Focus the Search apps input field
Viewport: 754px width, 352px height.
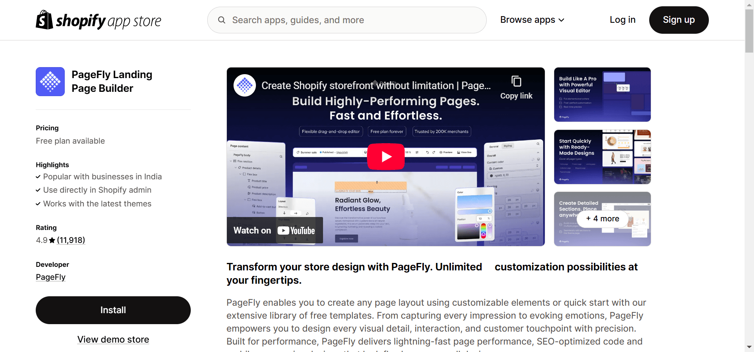tap(347, 20)
